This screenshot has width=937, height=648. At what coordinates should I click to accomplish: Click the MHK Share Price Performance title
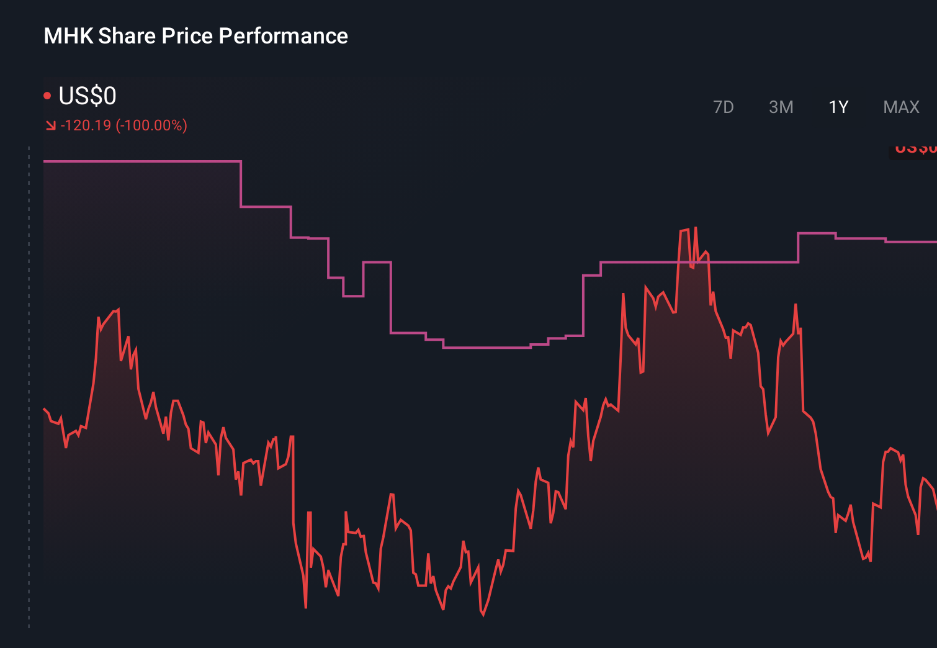pyautogui.click(x=195, y=36)
